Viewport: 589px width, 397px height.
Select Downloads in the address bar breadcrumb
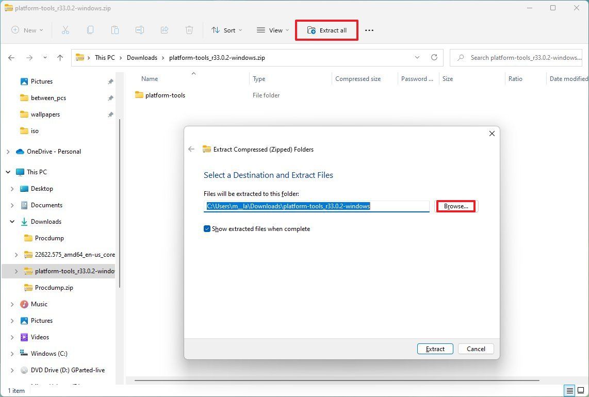coord(142,57)
